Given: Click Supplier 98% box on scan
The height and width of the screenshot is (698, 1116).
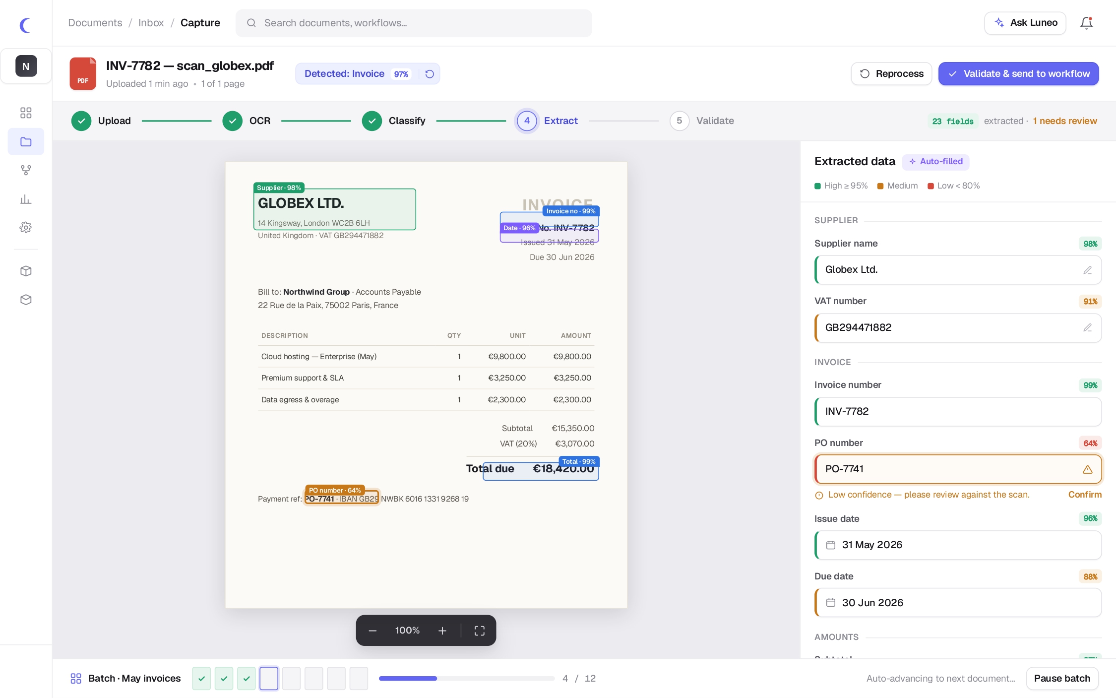Looking at the screenshot, I should pos(335,209).
